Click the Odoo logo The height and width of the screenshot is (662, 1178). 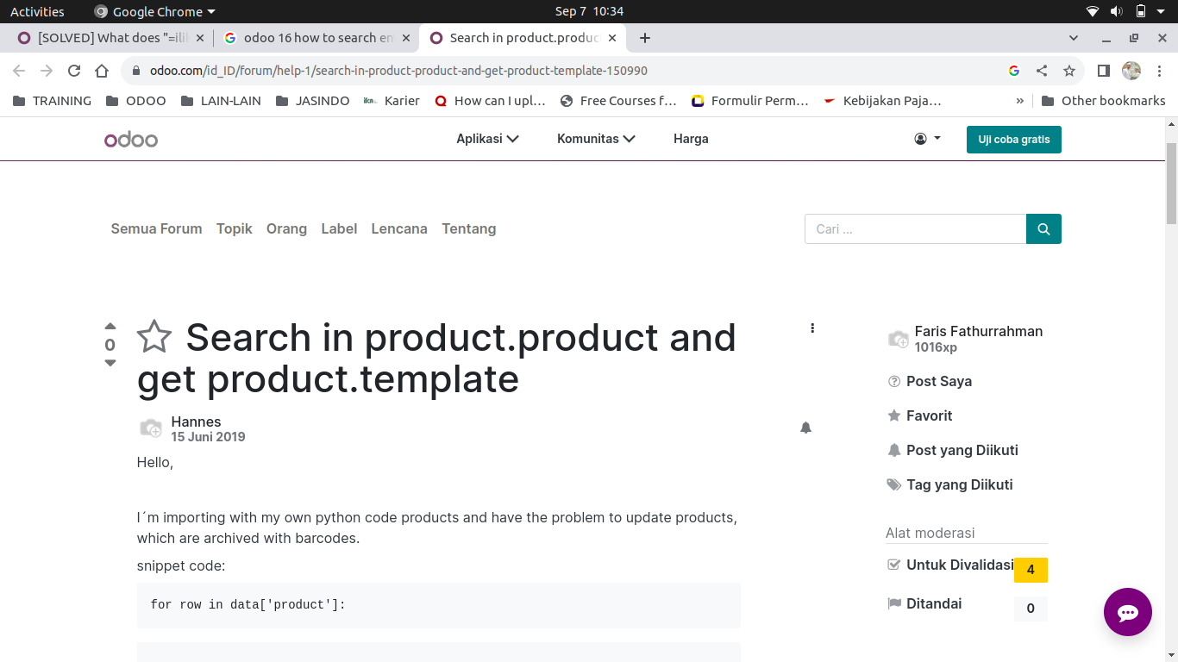coord(131,140)
